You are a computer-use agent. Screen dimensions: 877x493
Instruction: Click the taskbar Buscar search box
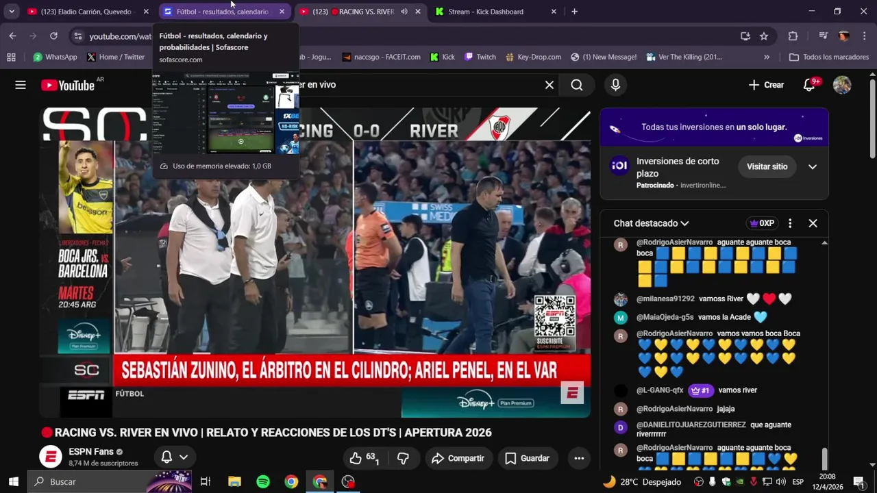[110, 481]
